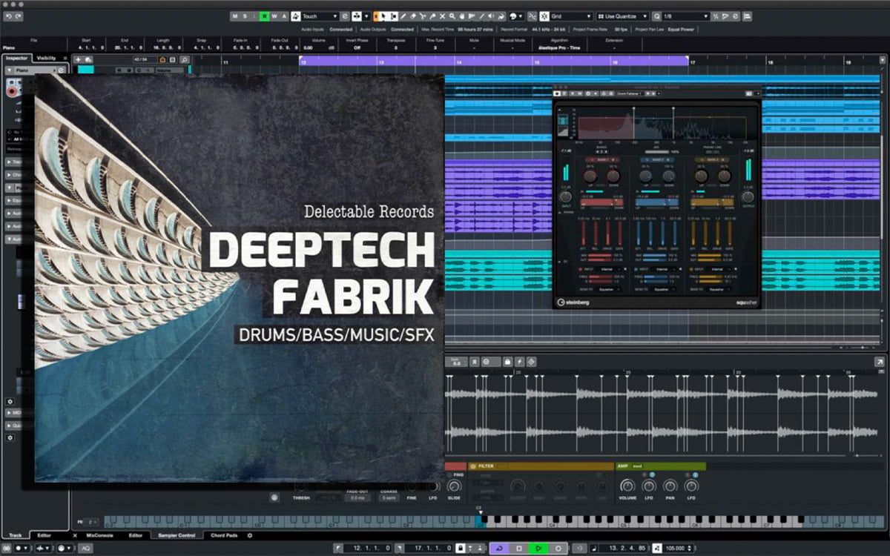The height and width of the screenshot is (556, 890).
Task: Click the Deeptech Fabrik cover artwork
Action: [240, 277]
